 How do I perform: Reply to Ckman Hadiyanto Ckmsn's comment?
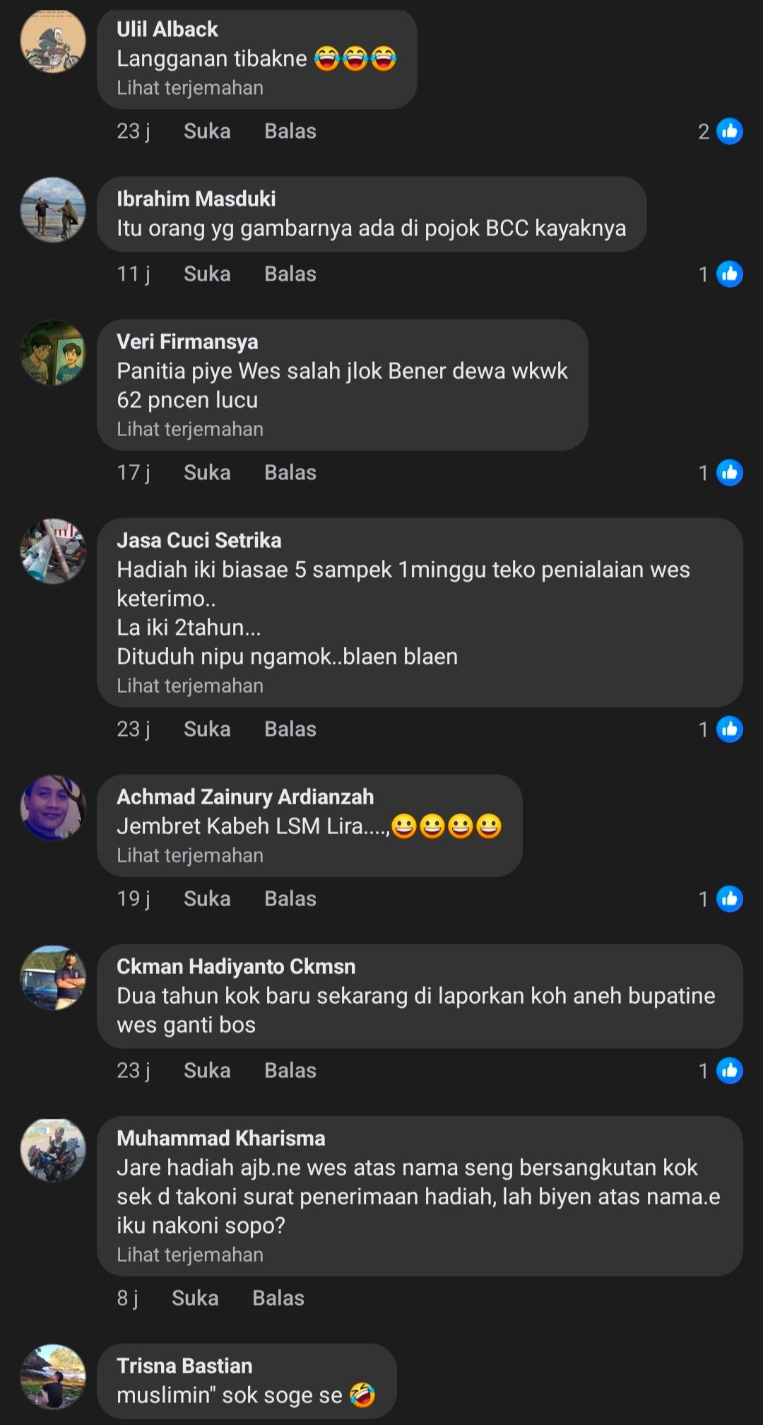290,1071
